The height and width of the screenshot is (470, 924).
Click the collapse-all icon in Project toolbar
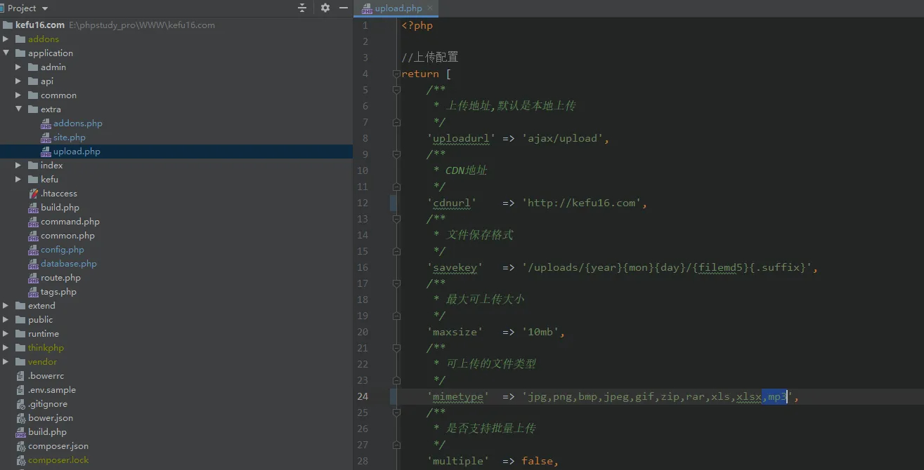301,8
